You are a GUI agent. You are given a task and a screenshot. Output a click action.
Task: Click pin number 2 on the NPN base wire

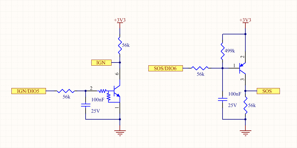(x=91, y=88)
